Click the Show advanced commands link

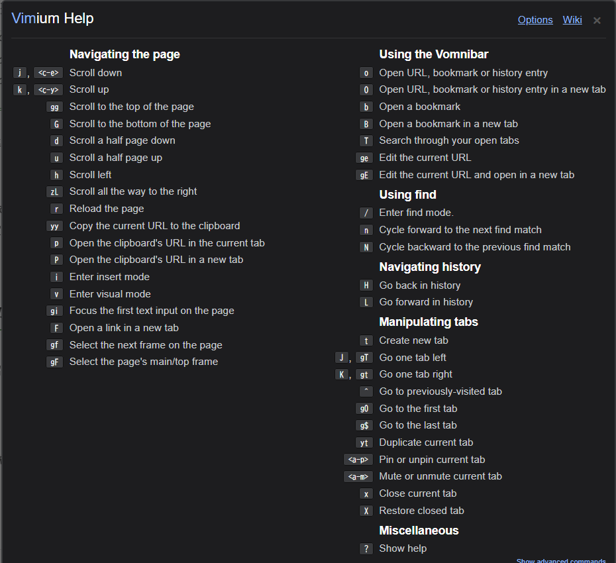click(561, 560)
